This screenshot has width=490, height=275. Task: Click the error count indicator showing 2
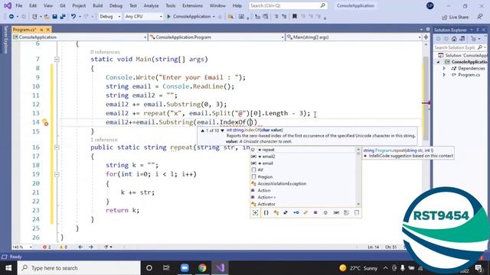coord(47,247)
